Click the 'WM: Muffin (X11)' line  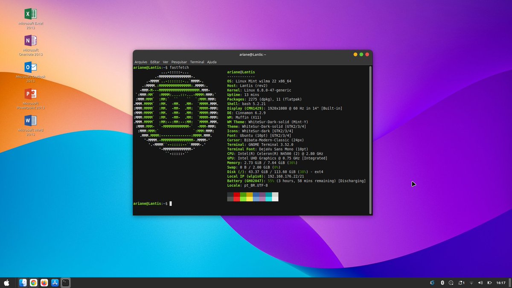pos(244,117)
